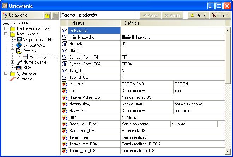Collapse the Przelewy tree node
The image size is (233, 157).
pos(12,51)
